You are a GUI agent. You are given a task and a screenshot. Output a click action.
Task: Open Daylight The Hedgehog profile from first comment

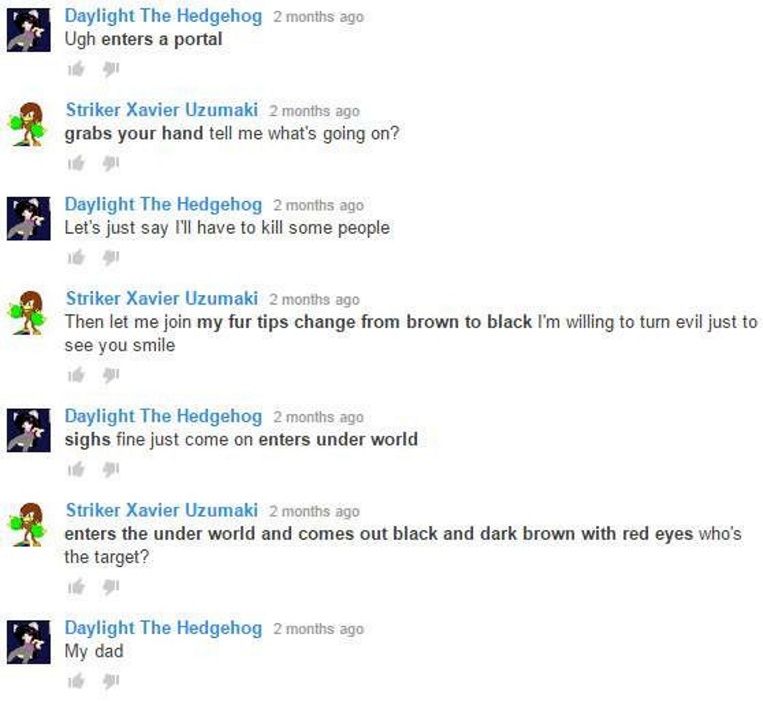[x=163, y=16]
